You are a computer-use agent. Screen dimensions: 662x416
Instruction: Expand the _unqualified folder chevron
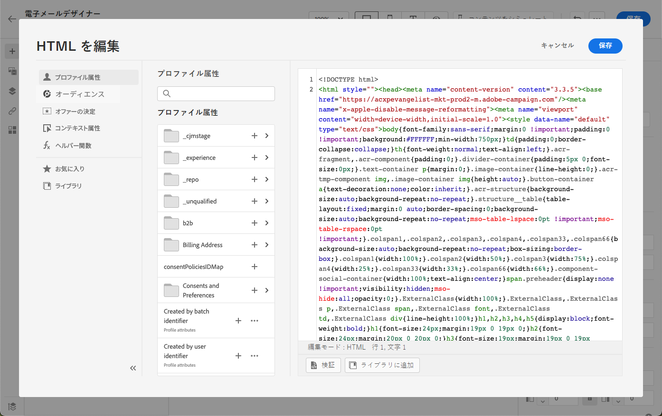(x=267, y=201)
